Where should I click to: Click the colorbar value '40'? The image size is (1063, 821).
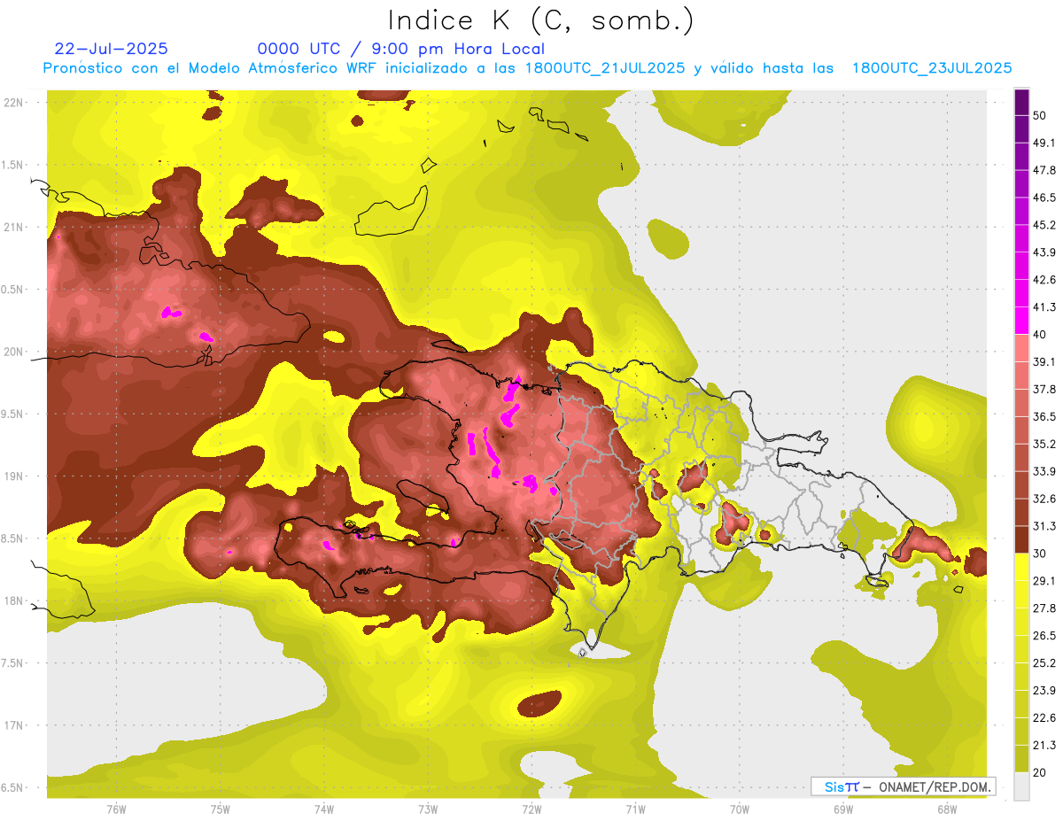click(1040, 335)
